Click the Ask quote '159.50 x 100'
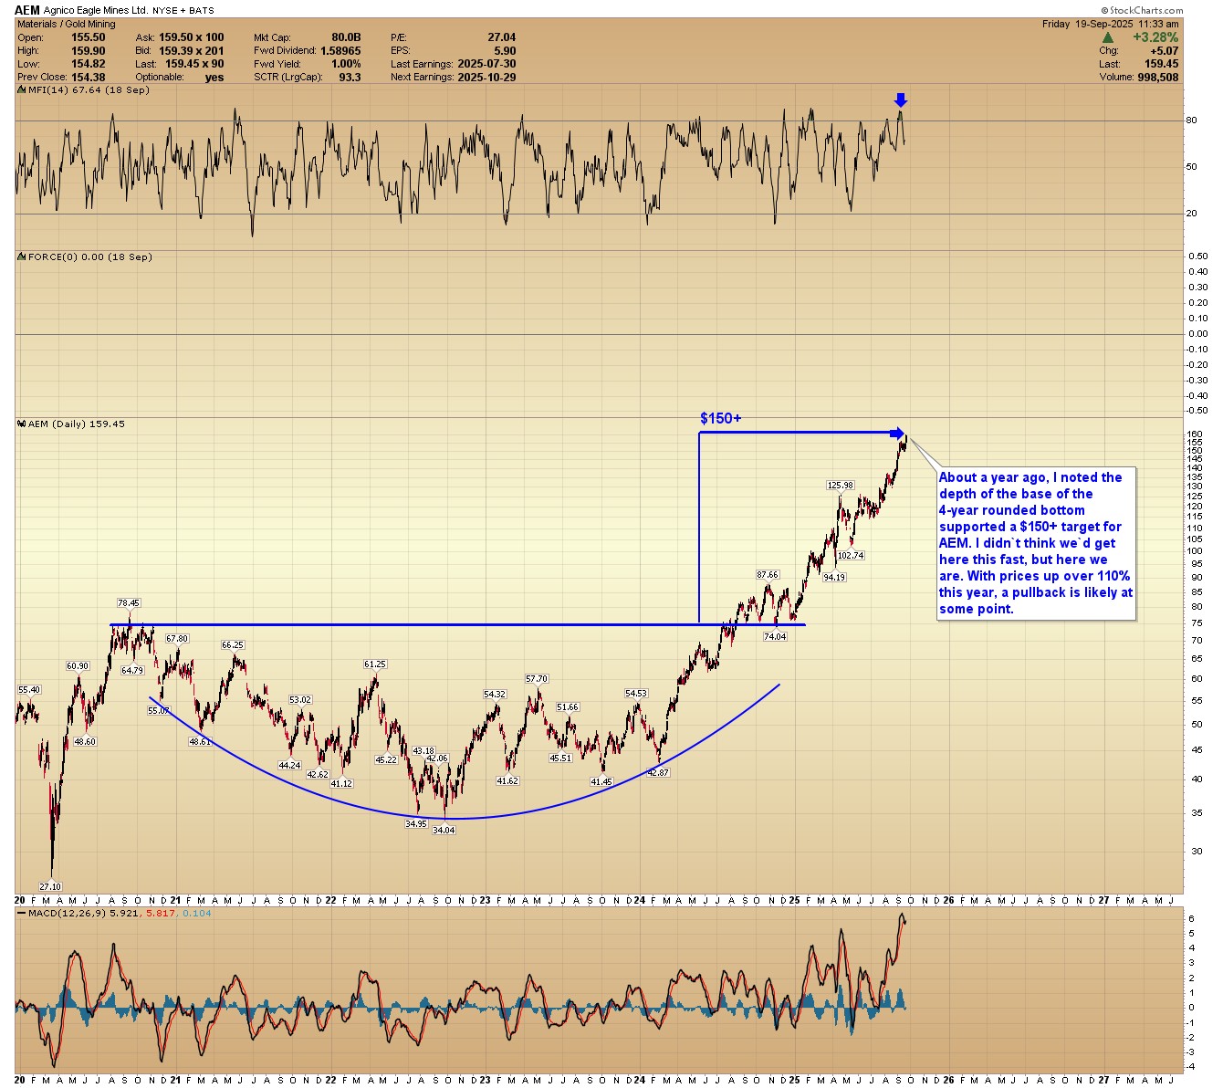Screen dimensions: 1223x1088 click(x=192, y=37)
